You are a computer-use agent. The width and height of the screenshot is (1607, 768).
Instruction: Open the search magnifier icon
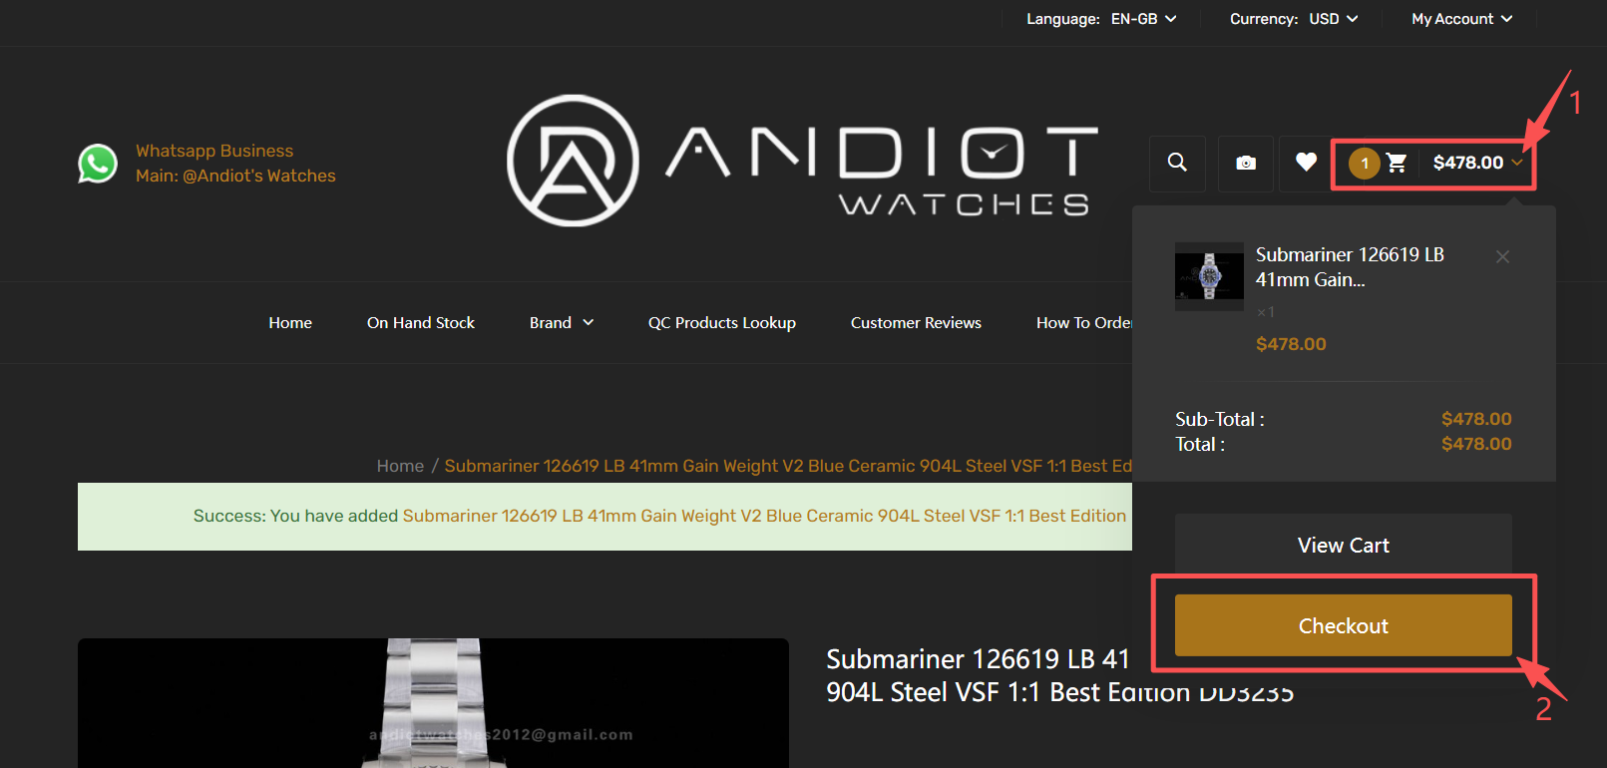[x=1177, y=163]
